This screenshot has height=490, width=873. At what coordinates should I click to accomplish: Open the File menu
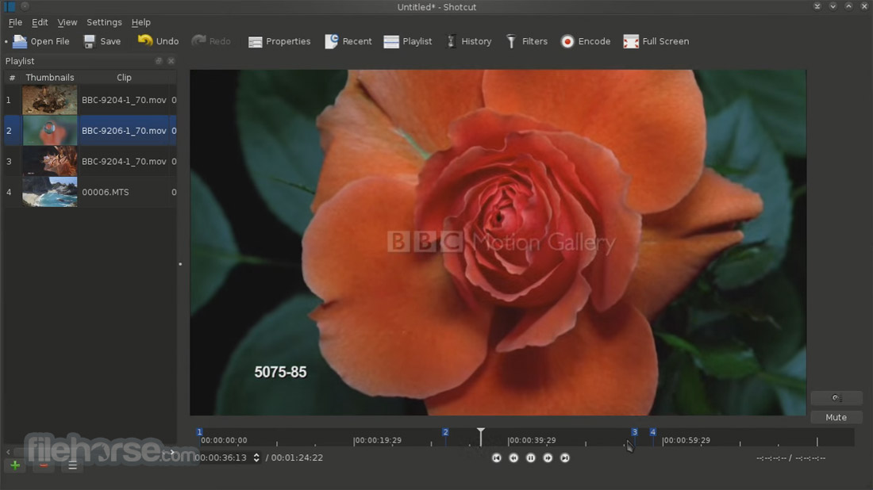(x=15, y=22)
